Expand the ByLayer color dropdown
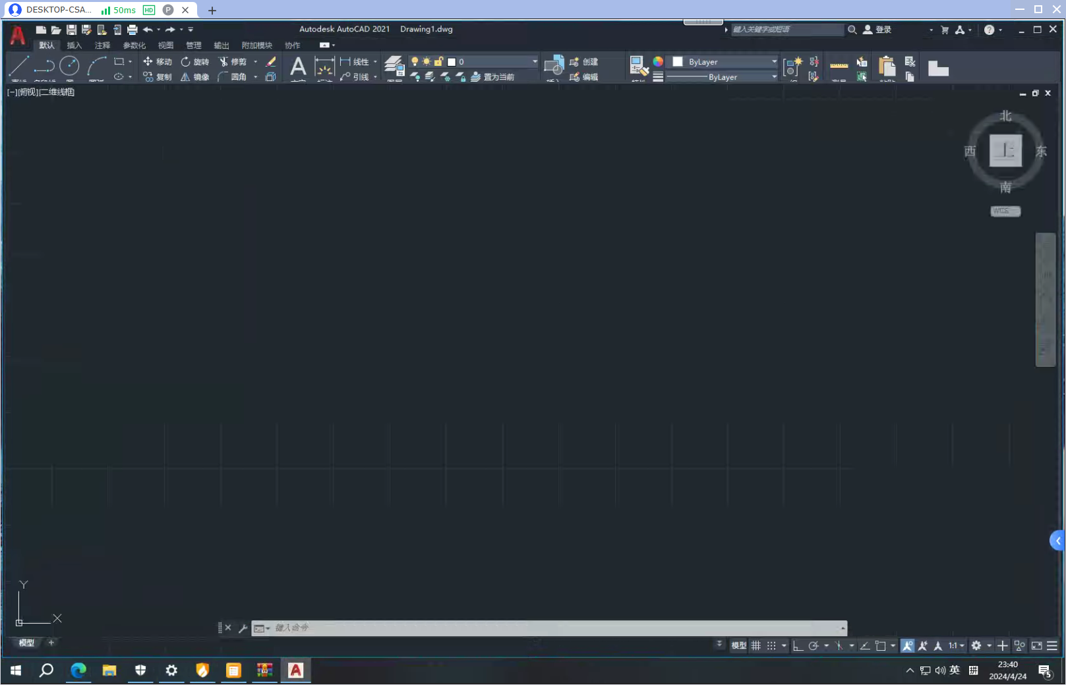 point(774,62)
